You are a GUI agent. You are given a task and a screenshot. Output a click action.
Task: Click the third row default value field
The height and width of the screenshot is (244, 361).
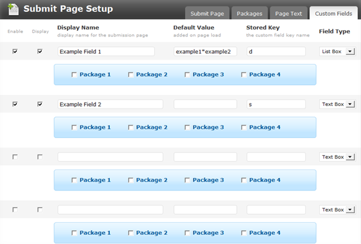pos(205,157)
